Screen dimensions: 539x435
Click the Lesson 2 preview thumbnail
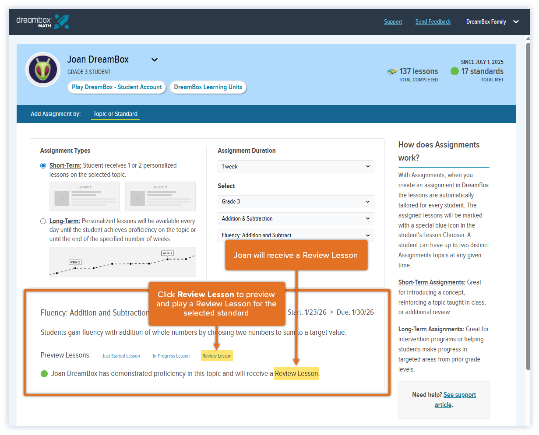click(160, 196)
